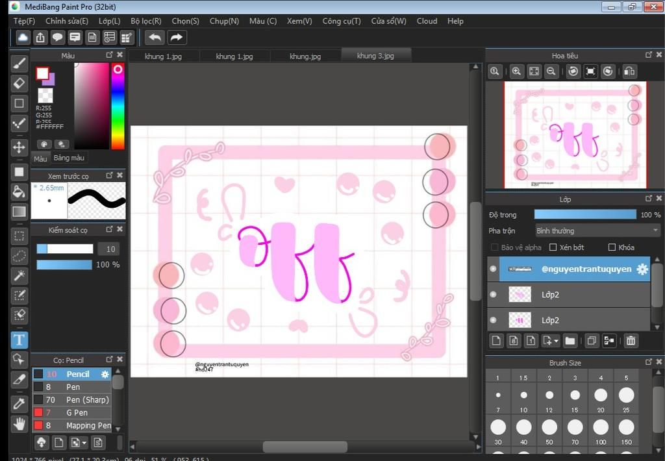Open the Pha trộn blend mode dropdown
This screenshot has height=461, width=665.
point(597,230)
